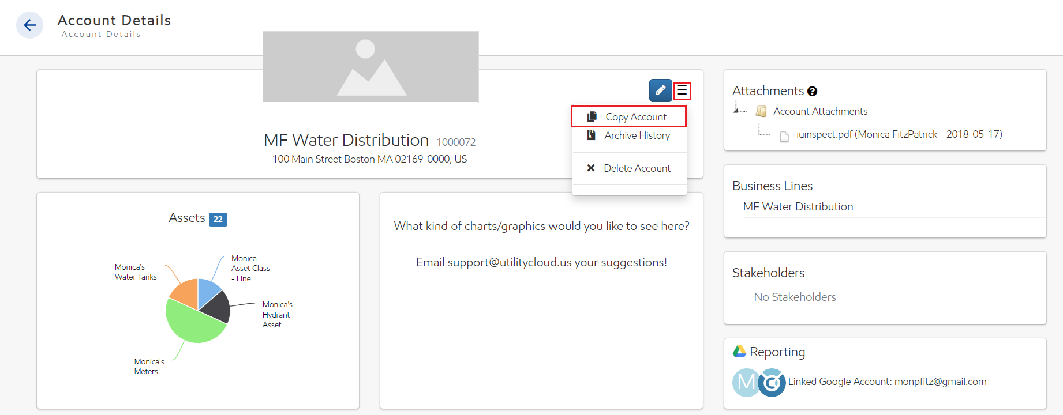The image size is (1063, 415).
Task: Click the MF Water Distribution business line
Action: click(x=798, y=206)
